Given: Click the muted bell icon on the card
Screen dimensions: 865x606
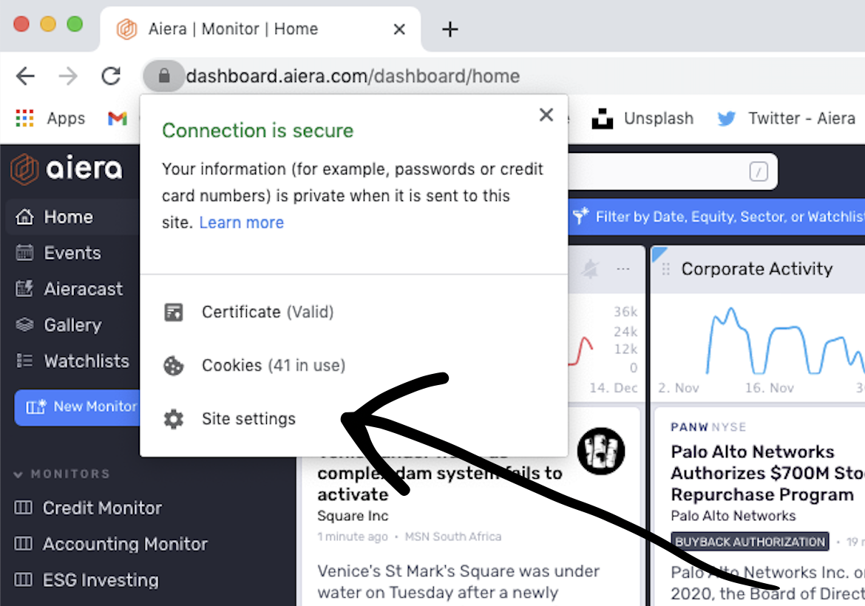Looking at the screenshot, I should click(x=590, y=268).
